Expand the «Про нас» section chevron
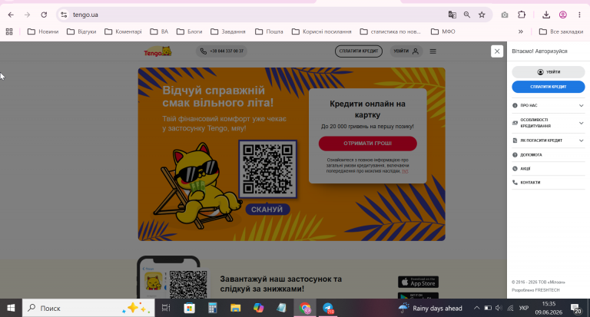Screen dimensions: 590x317 (x=582, y=106)
